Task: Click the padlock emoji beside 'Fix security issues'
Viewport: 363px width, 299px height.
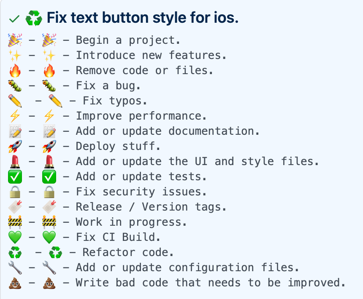Action: point(49,192)
